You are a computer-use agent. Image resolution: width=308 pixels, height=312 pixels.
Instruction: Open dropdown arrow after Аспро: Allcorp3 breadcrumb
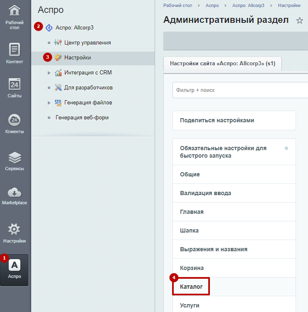pyautogui.click(x=271, y=5)
